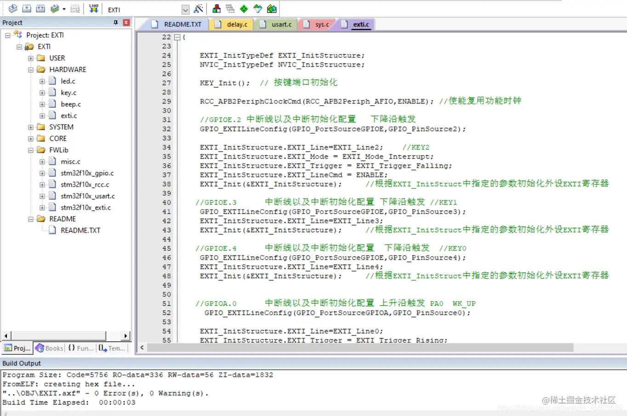Launch the Pack Installer icon
The height and width of the screenshot is (416, 627).
pyautogui.click(x=272, y=9)
